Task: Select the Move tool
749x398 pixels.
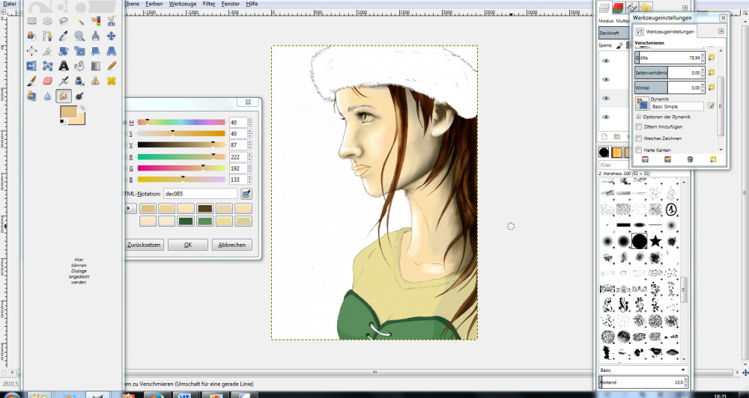Action: (x=112, y=36)
